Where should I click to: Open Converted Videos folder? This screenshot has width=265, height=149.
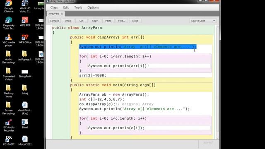[9, 74]
